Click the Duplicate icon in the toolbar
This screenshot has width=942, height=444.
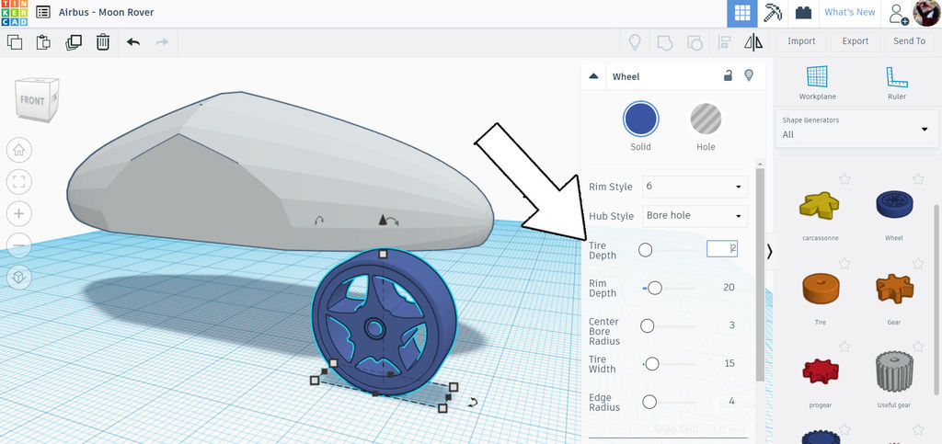74,42
